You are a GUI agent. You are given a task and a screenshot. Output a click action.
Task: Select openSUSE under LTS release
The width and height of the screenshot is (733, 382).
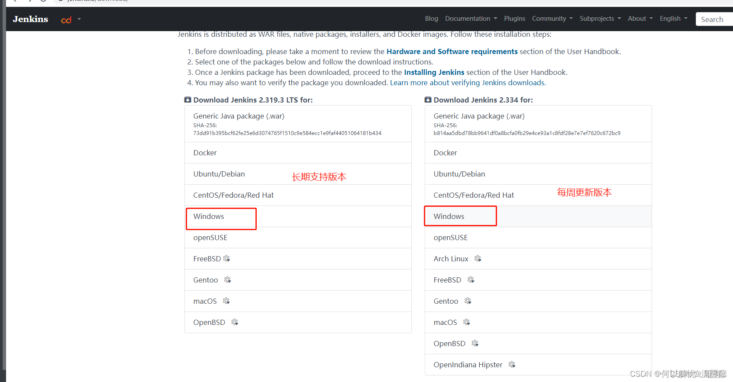298,238
